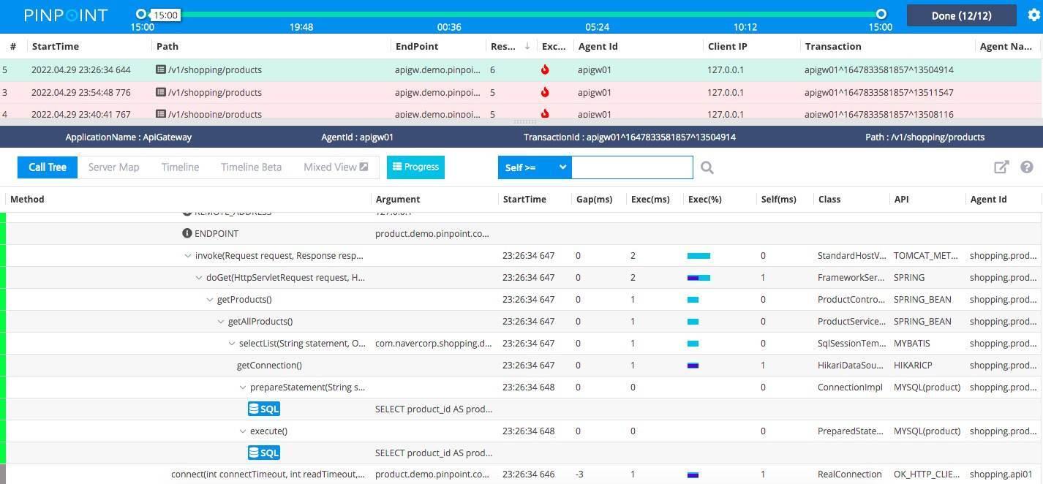
Task: Collapse the getAllProducts() tree node
Action: 220,321
